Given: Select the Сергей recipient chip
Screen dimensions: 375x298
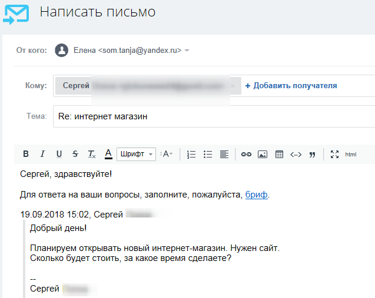Looking at the screenshot, I should pos(148,86).
